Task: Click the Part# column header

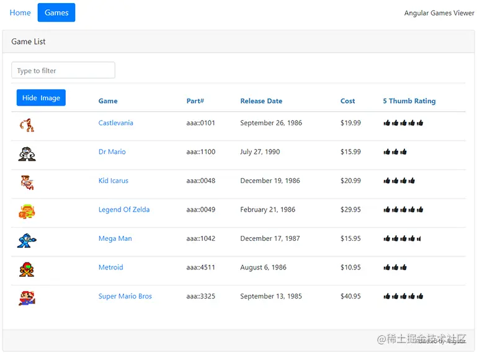Action: (x=195, y=101)
